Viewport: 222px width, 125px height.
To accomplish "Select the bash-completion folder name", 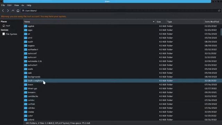I will [36, 81].
